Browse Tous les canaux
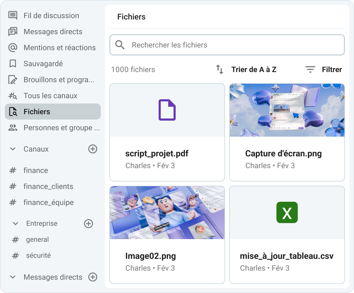This screenshot has width=354, height=293. 50,96
